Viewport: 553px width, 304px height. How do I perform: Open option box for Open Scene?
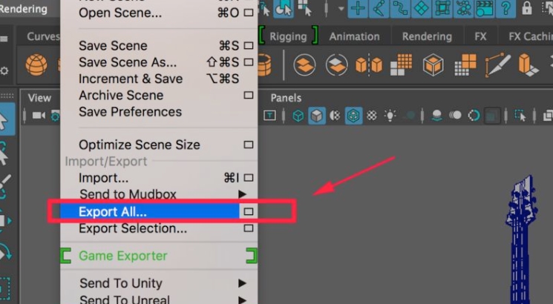coord(248,13)
